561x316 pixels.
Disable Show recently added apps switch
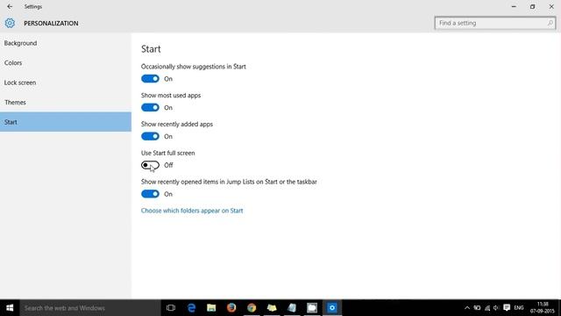pos(150,137)
